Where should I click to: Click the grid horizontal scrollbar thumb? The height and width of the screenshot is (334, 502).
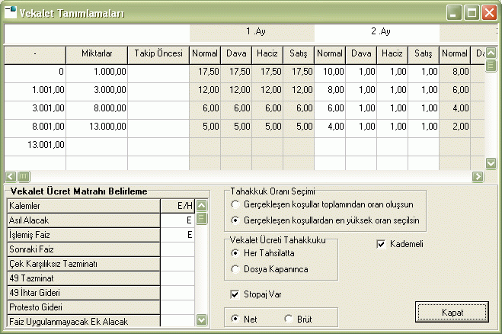click(x=24, y=176)
